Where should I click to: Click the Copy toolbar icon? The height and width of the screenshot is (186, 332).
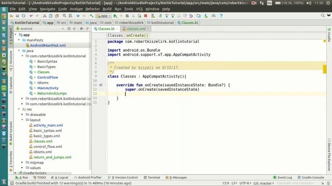(51, 16)
